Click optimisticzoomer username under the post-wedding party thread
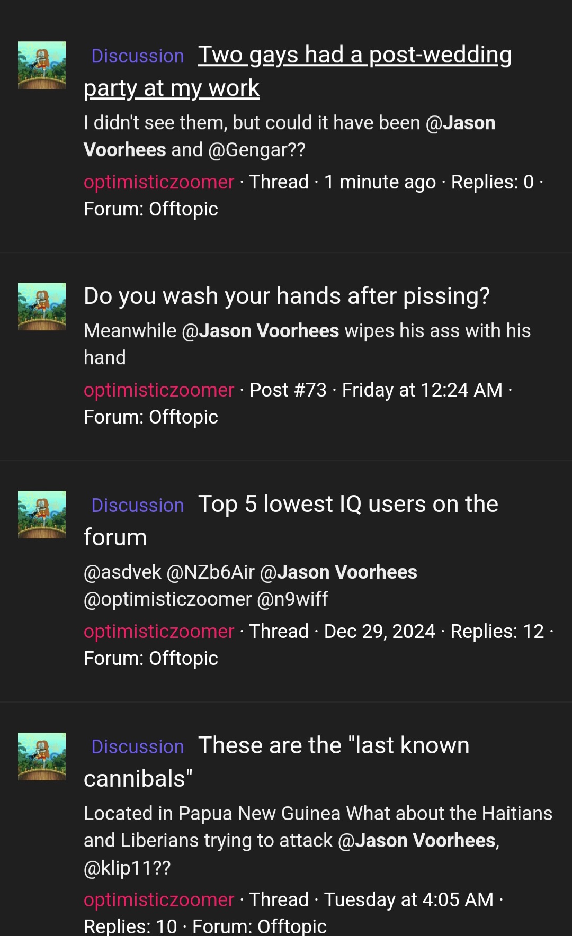Image resolution: width=572 pixels, height=936 pixels. [x=159, y=182]
